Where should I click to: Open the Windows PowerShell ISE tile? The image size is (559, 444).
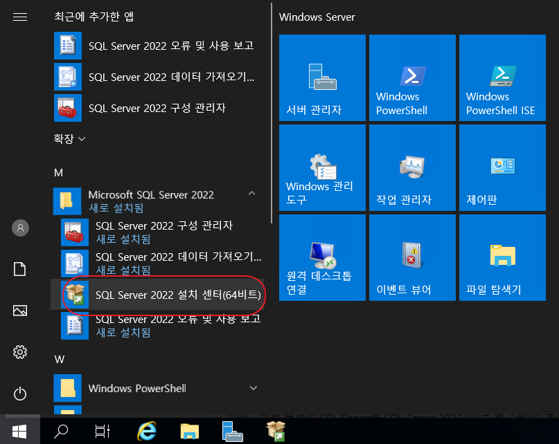coord(502,77)
